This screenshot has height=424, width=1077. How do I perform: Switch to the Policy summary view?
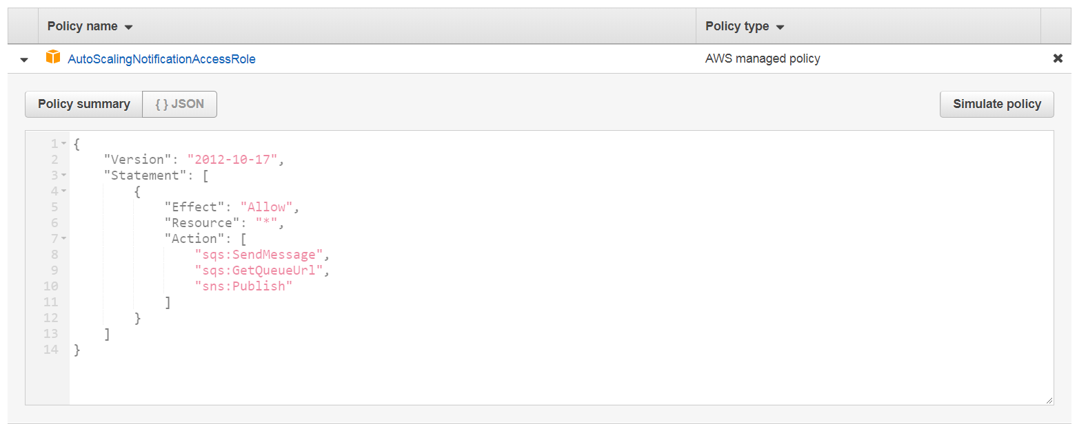point(84,104)
